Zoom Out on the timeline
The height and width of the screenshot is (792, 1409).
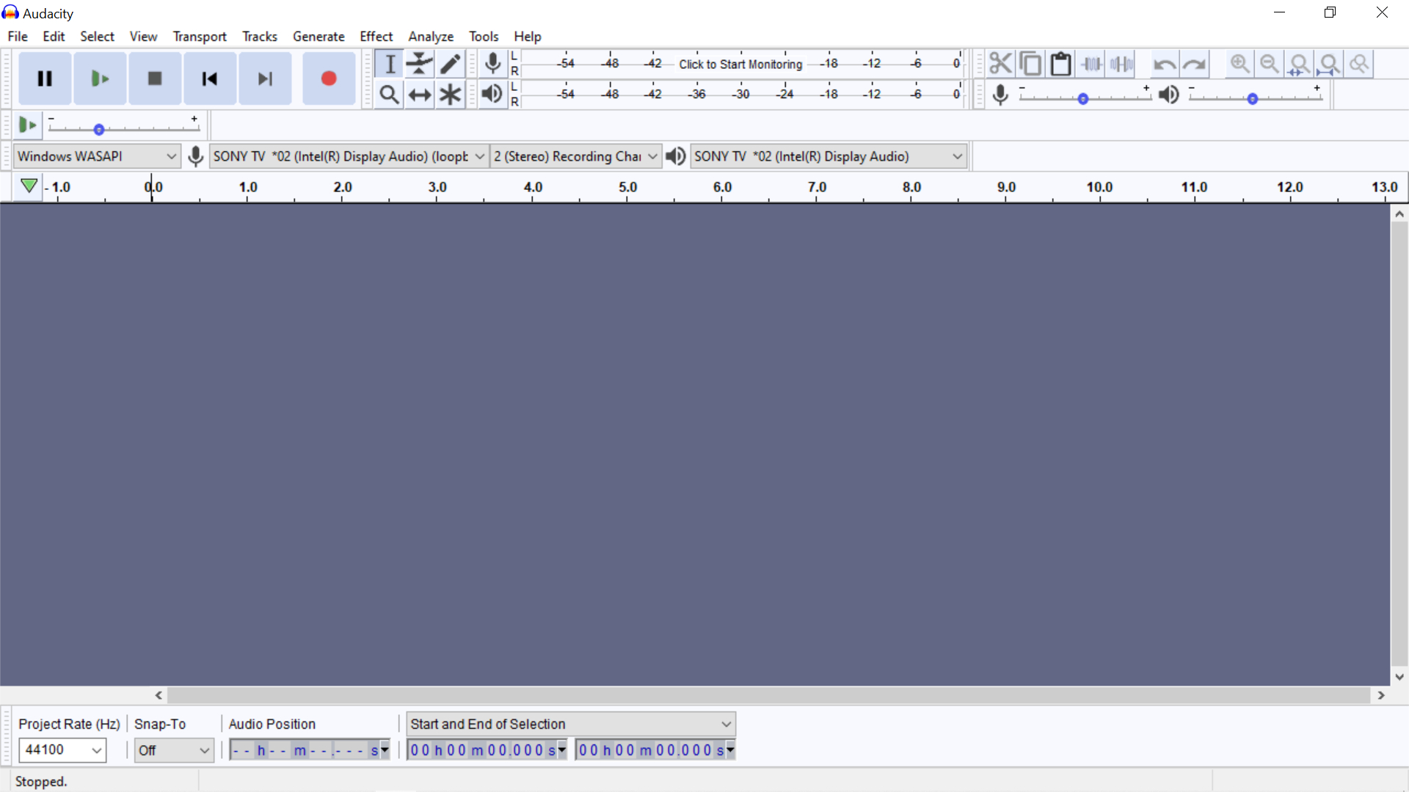point(1269,64)
